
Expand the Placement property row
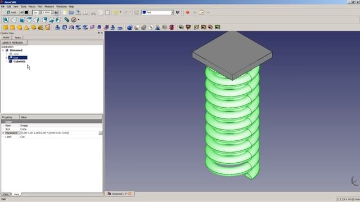click(3, 133)
